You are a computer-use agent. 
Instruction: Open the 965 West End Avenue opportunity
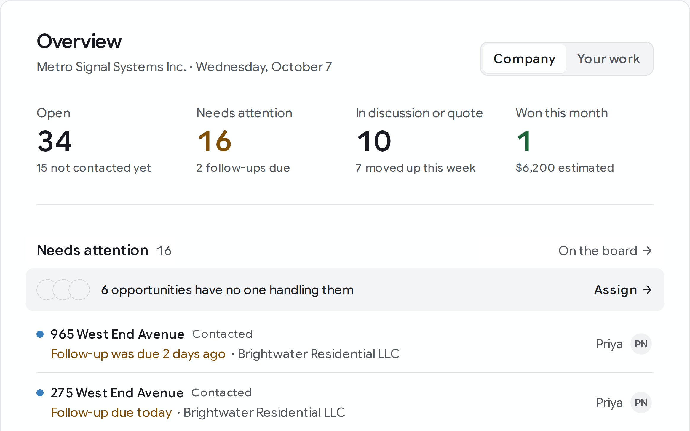click(x=117, y=334)
